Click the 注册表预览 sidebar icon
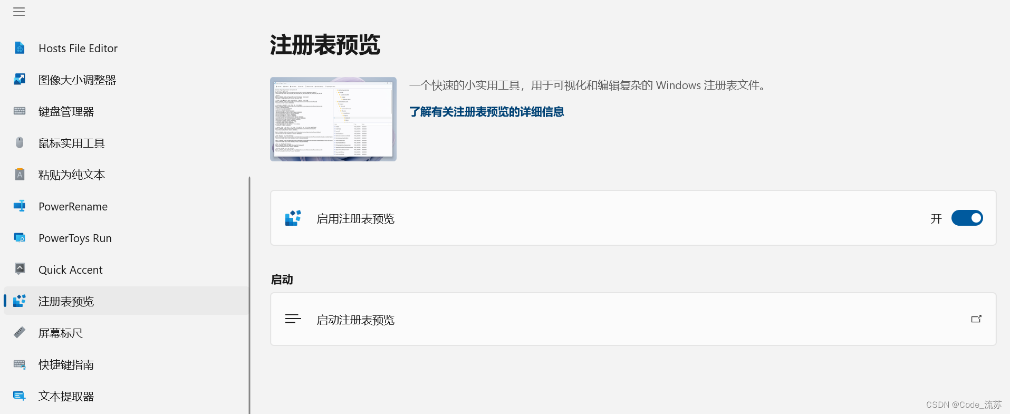This screenshot has width=1010, height=414. [20, 301]
